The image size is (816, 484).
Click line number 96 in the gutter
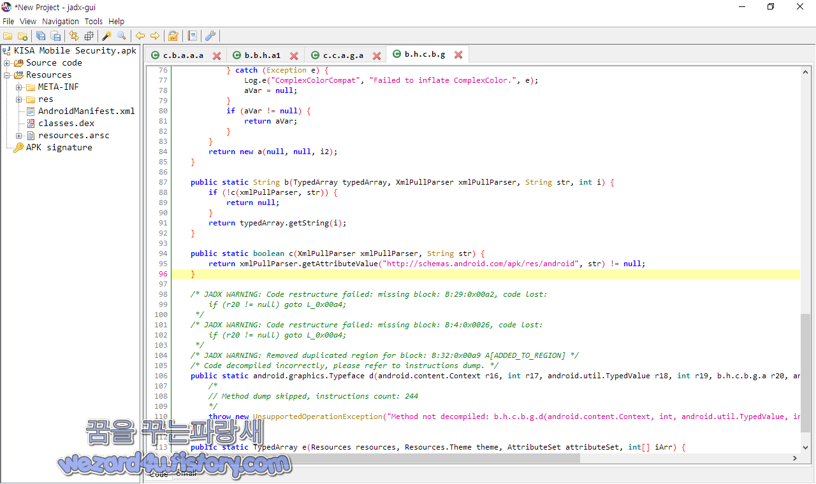[x=162, y=274]
